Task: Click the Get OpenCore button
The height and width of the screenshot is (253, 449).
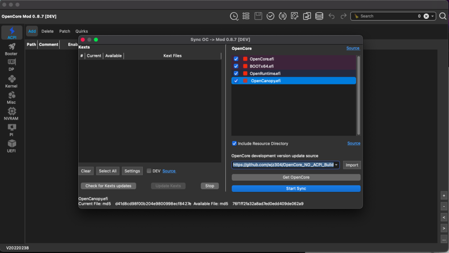Action: point(296,177)
